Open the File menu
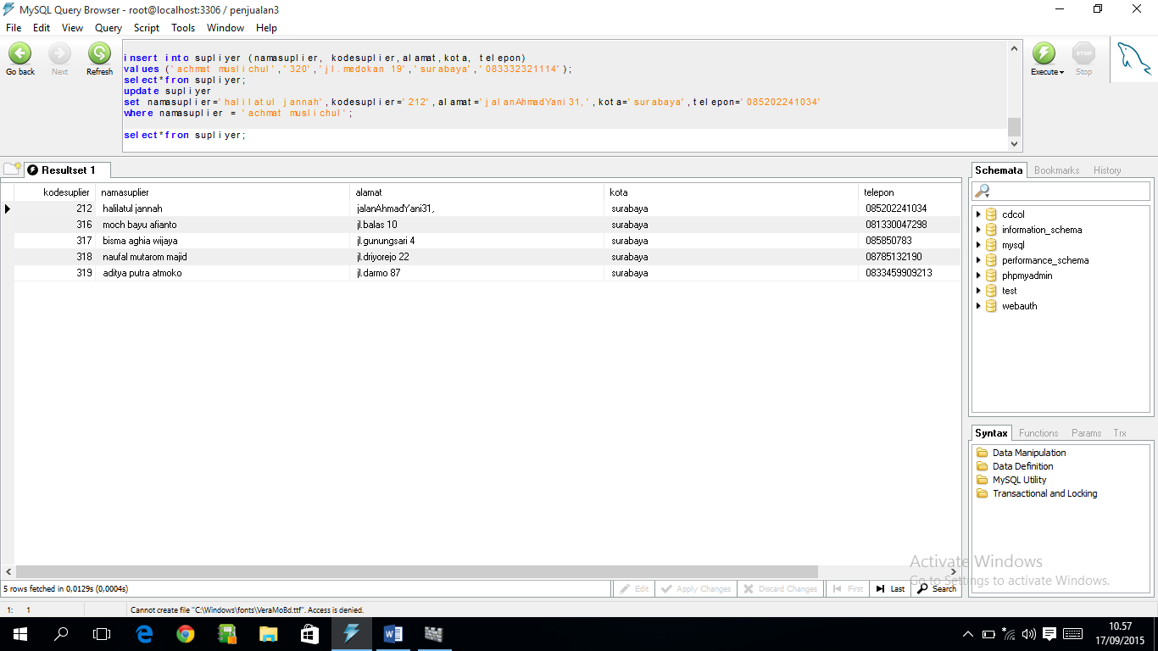 (x=14, y=27)
